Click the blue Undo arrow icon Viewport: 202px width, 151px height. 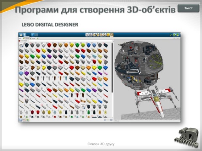click(x=33, y=35)
